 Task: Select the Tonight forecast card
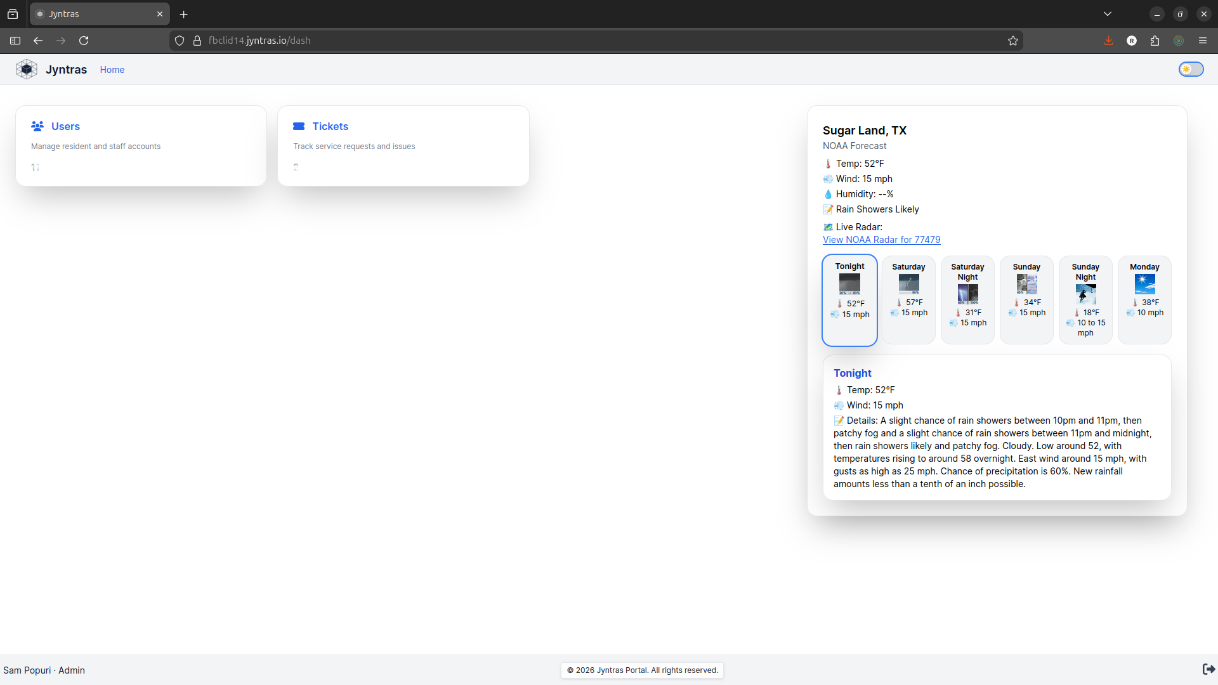[849, 300]
